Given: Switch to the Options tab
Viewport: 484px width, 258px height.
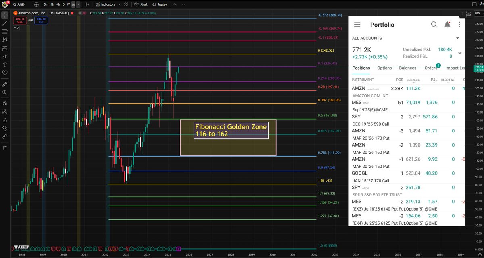Looking at the screenshot, I should [x=384, y=68].
